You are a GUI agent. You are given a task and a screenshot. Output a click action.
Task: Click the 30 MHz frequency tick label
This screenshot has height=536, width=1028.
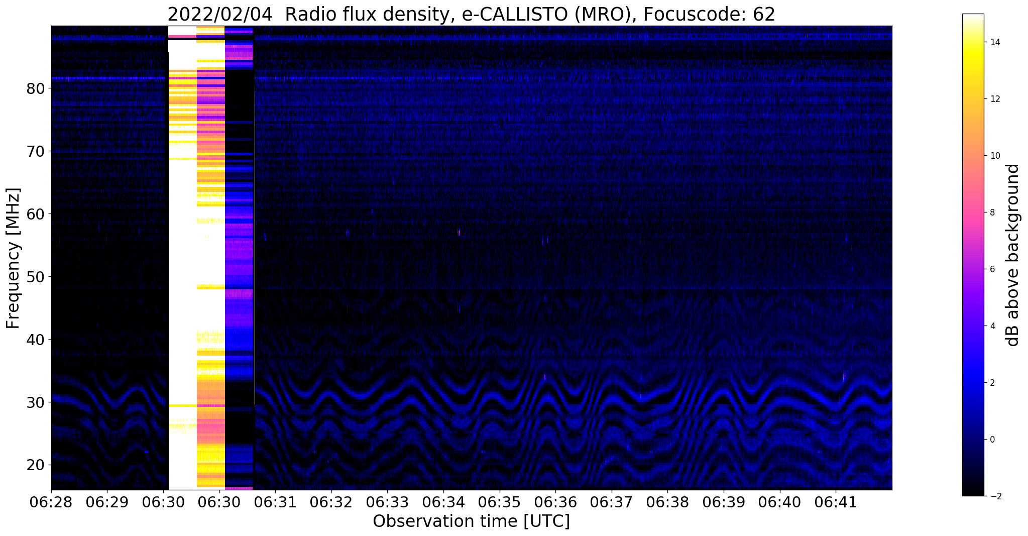pyautogui.click(x=36, y=402)
